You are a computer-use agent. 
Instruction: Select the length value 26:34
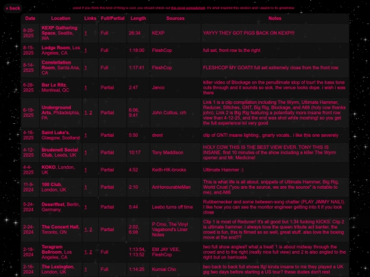pos(134,34)
